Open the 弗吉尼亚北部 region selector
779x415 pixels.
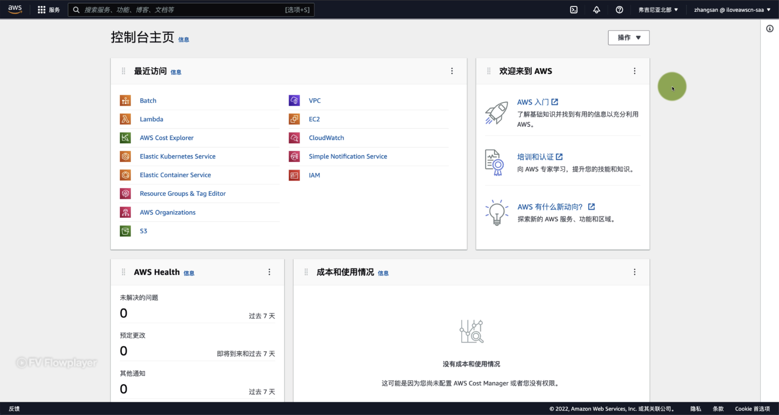tap(658, 10)
